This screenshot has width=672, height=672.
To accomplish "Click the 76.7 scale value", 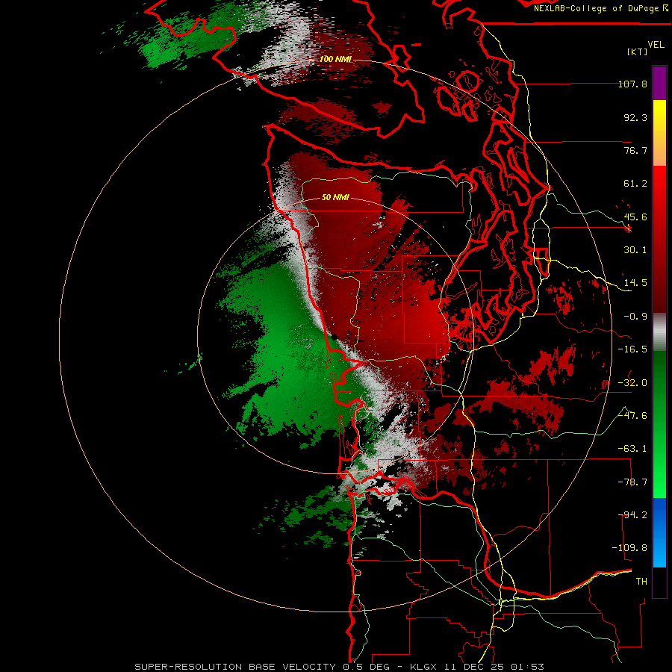I will [x=635, y=150].
